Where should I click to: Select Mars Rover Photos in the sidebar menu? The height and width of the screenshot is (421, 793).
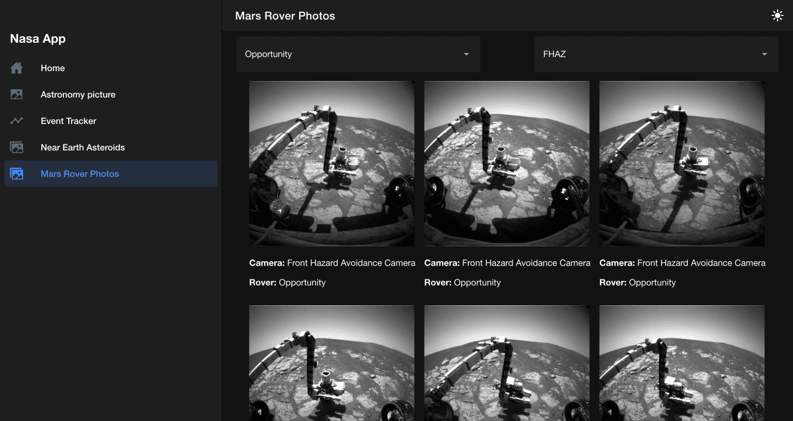click(79, 174)
